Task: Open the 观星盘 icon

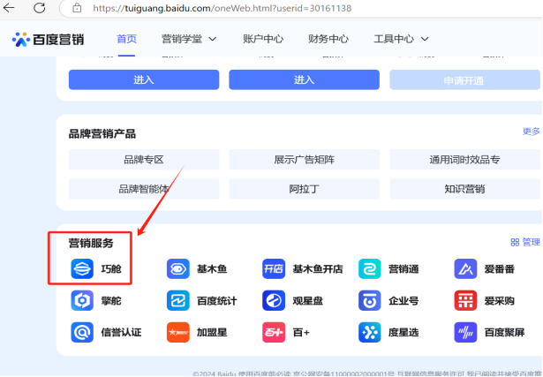Action: click(274, 300)
